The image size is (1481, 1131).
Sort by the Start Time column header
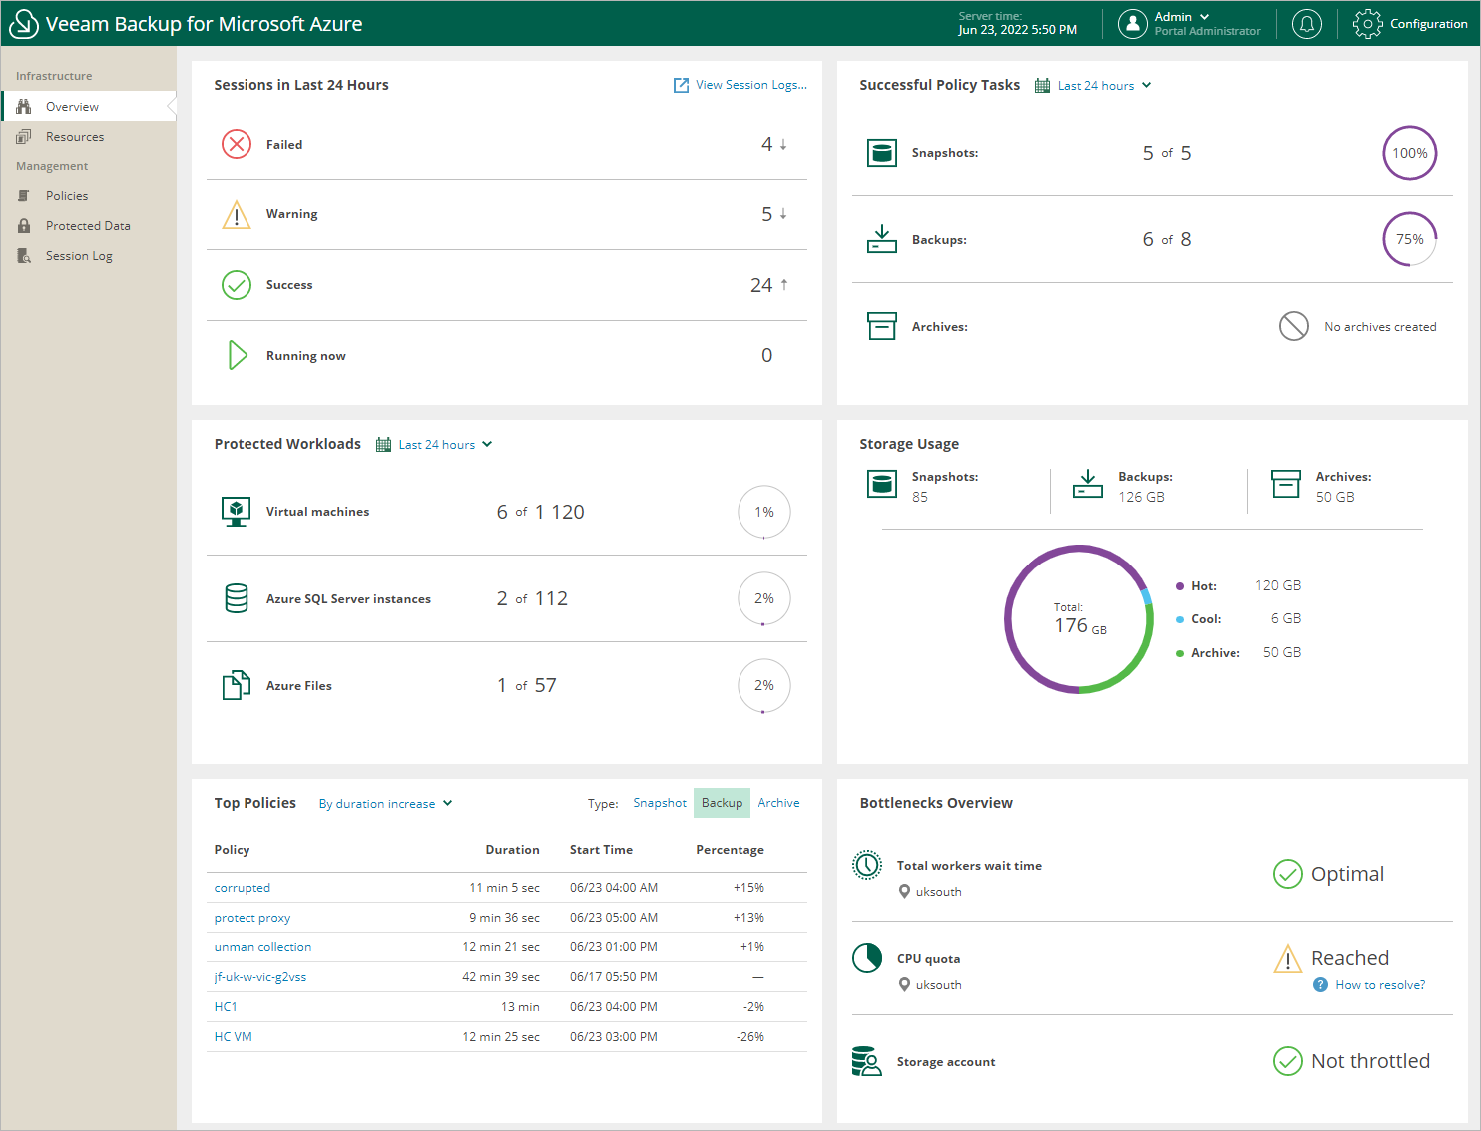[601, 850]
